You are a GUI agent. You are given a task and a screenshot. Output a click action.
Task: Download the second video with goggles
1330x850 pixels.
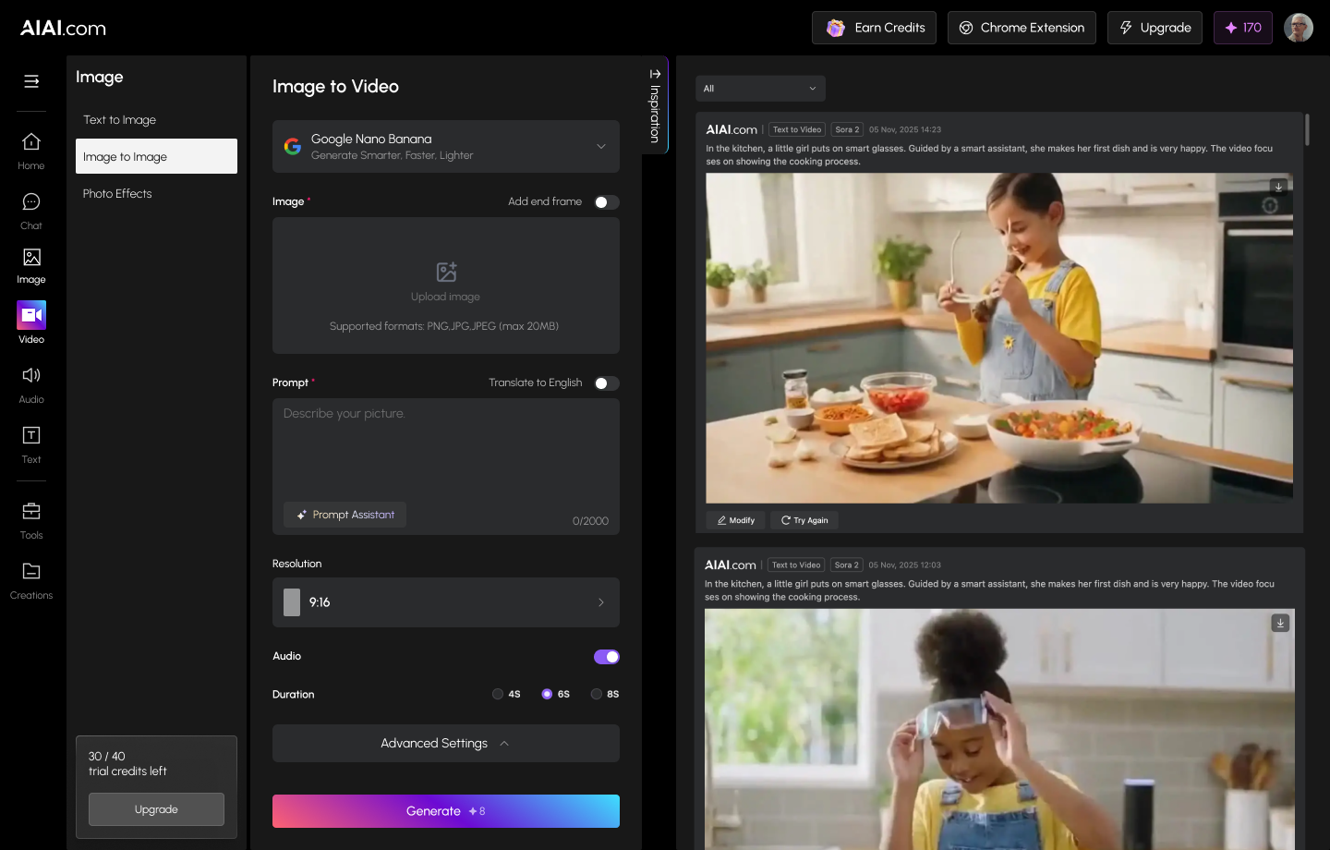1280,624
